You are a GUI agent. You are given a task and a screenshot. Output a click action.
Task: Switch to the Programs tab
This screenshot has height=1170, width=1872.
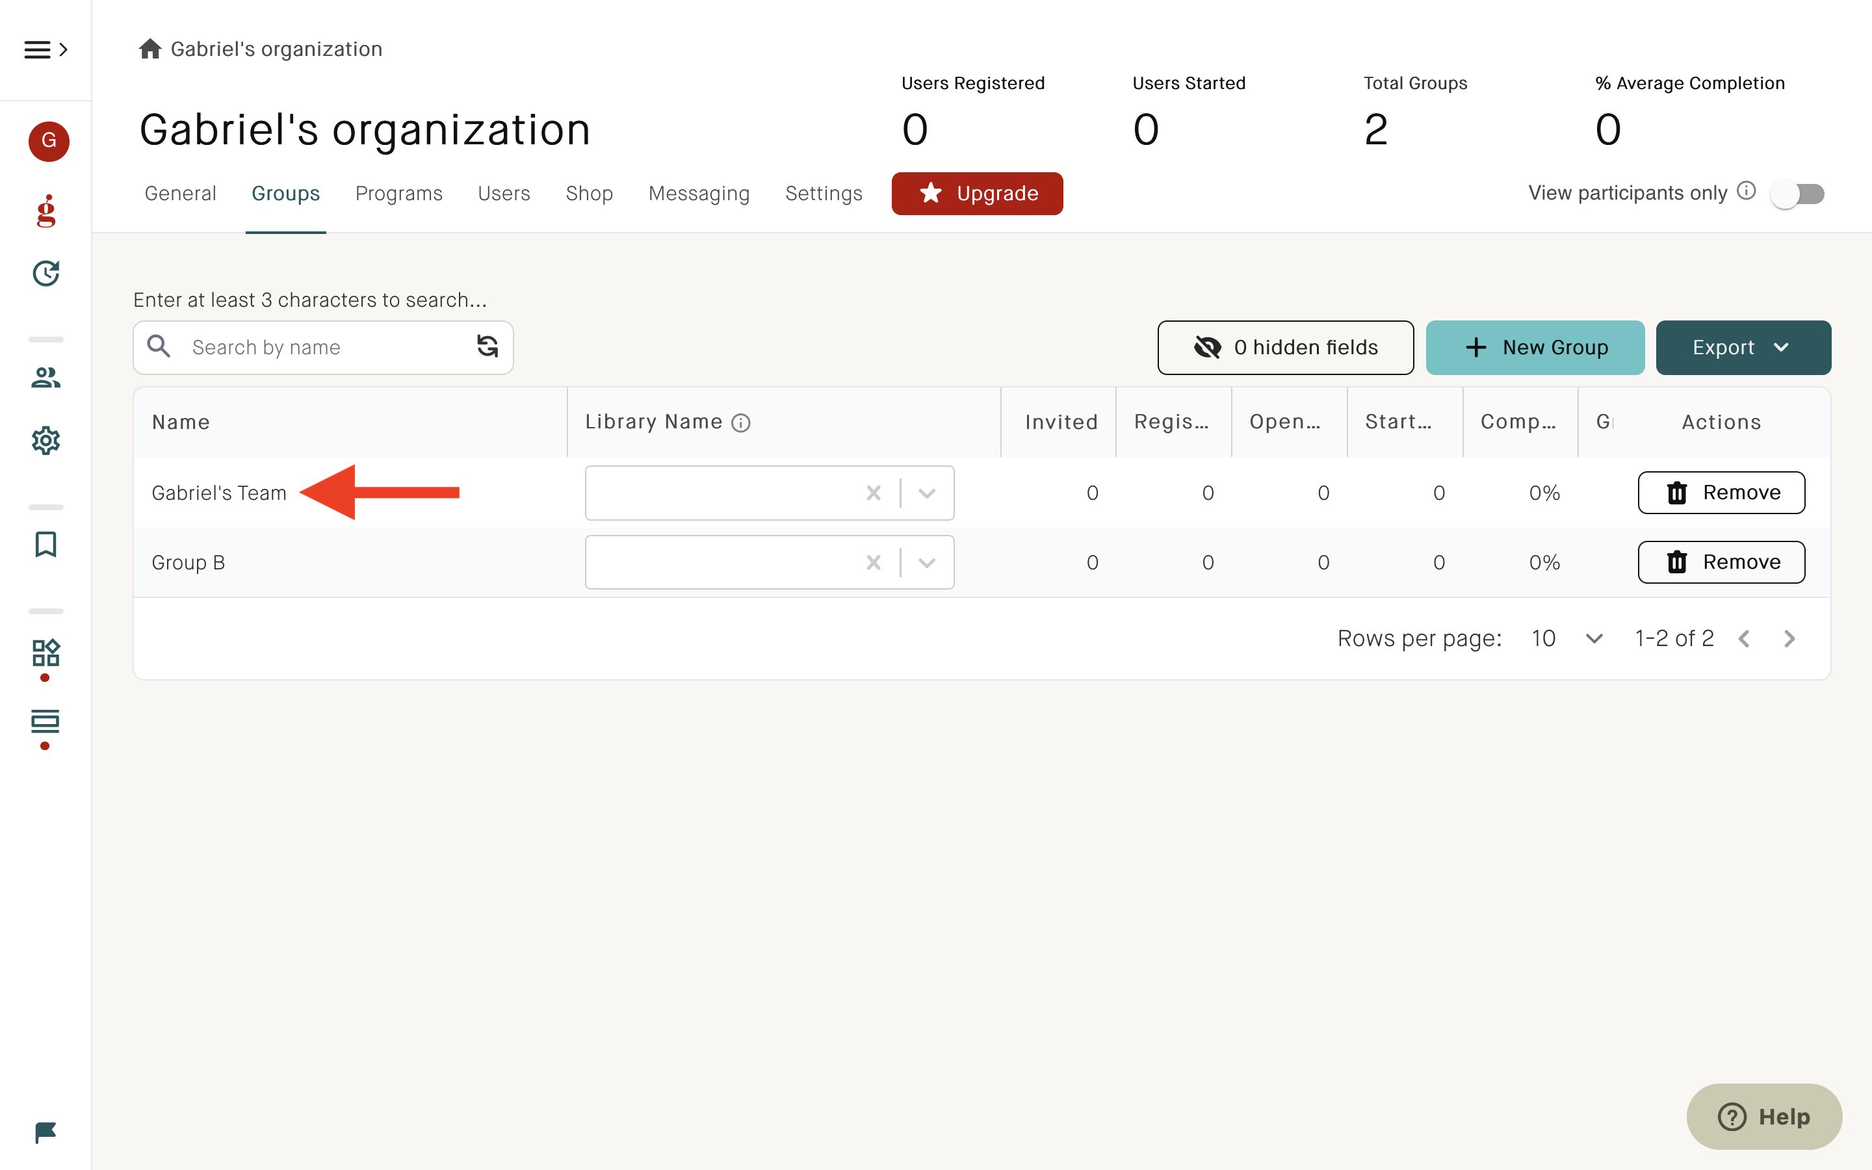(x=398, y=194)
